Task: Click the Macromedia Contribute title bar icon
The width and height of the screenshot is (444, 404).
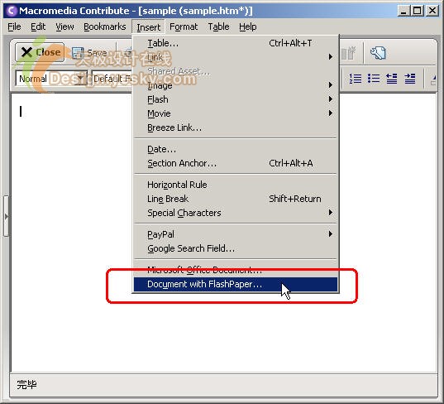Action: (x=12, y=11)
